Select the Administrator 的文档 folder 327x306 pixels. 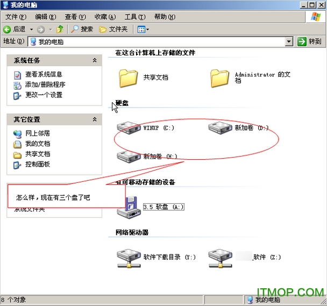click(x=219, y=78)
